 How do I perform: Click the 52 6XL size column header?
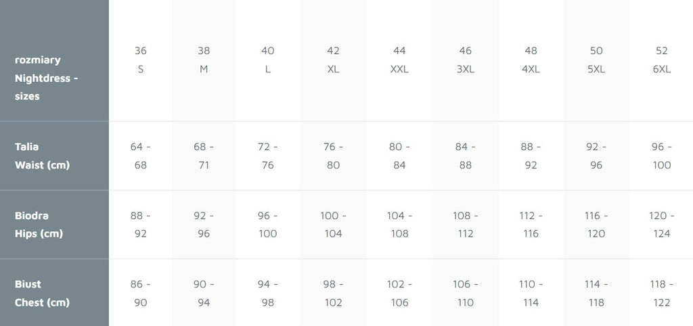point(661,60)
